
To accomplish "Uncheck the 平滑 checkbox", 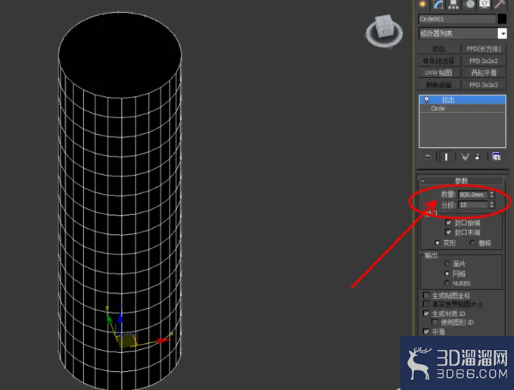I will pyautogui.click(x=426, y=331).
